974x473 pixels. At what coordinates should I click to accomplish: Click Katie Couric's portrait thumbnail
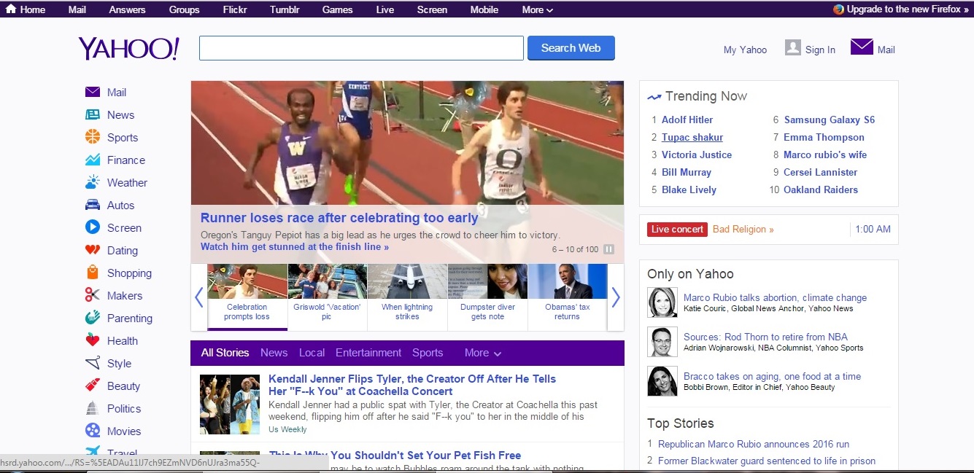[662, 302]
